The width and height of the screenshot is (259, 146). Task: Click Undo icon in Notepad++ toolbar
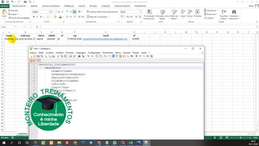(x=70, y=56)
